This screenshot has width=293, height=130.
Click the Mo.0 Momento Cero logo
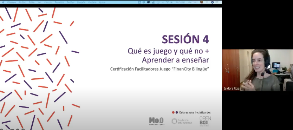(157, 121)
